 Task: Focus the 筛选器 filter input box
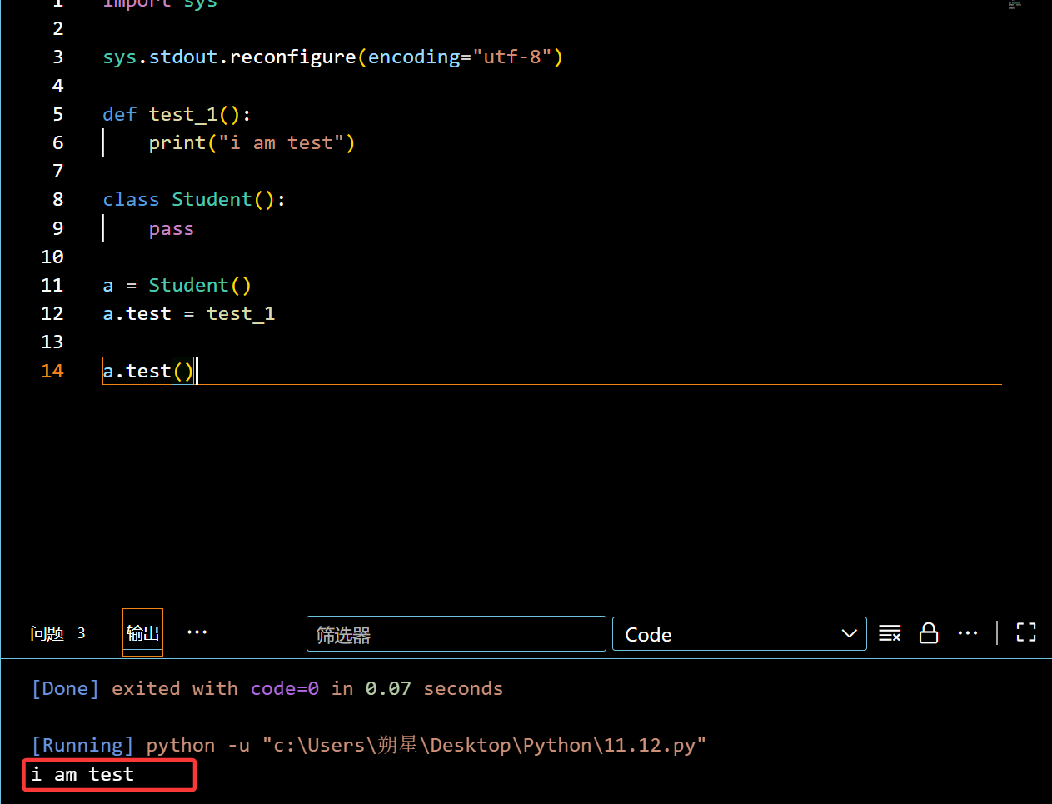pos(456,634)
